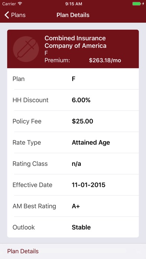Tap the HH Discount 6.00% row
This screenshot has width=146, height=259.
tap(73, 100)
